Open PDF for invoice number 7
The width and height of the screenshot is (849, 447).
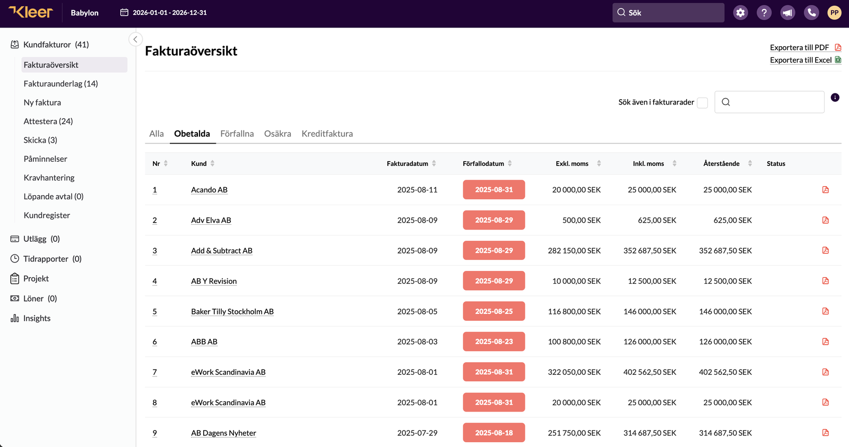826,372
